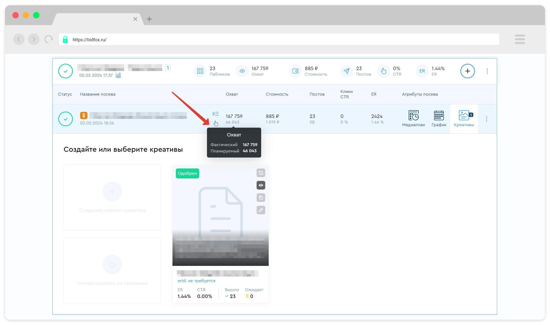550x325 pixels.
Task: Open the browser hamburger menu
Action: (520, 39)
